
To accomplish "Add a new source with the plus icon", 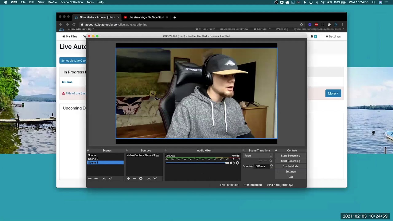I will (x=129, y=178).
